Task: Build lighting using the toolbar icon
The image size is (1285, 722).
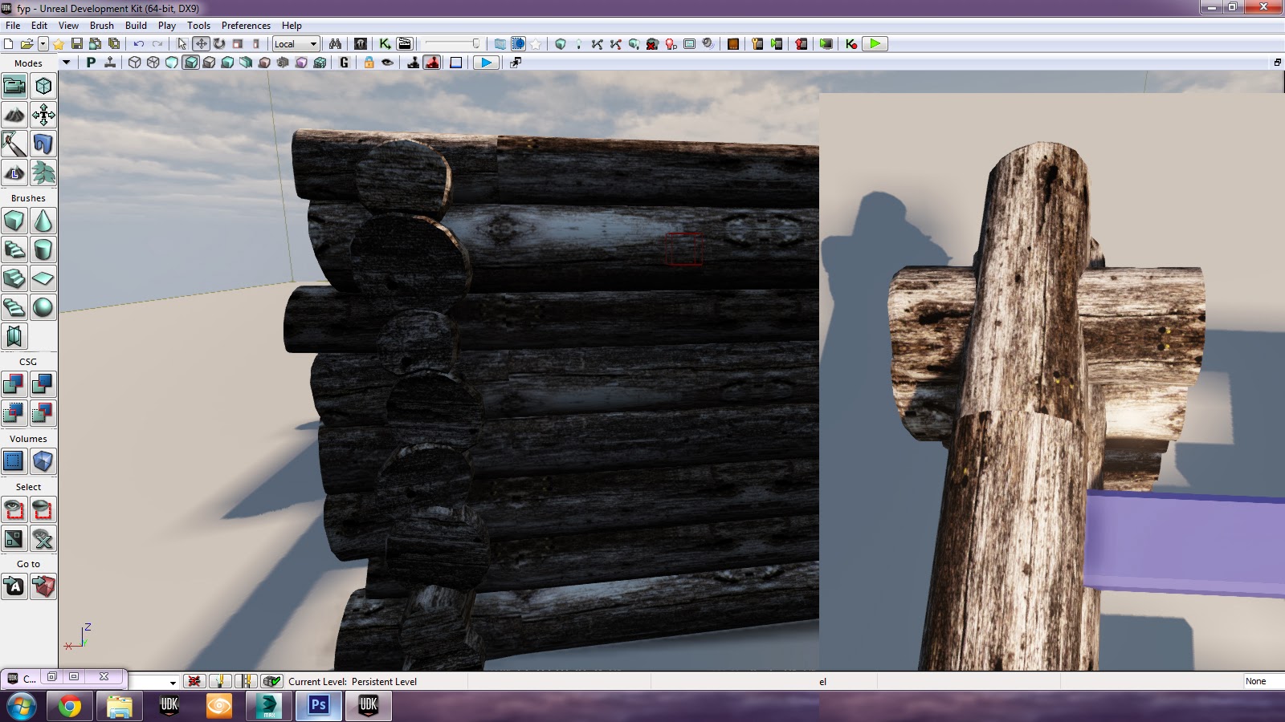Action: tap(579, 44)
